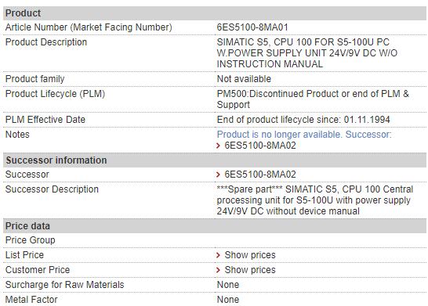This screenshot has height=306, width=428.
Task: Click the PLM Effective Date value
Action: pyautogui.click(x=303, y=120)
